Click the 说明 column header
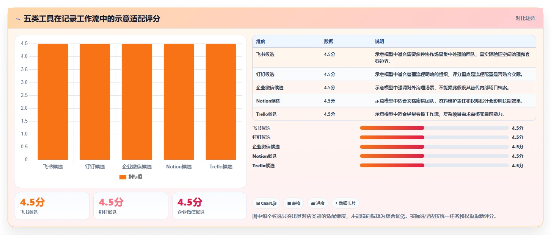This screenshot has width=551, height=235. point(380,42)
